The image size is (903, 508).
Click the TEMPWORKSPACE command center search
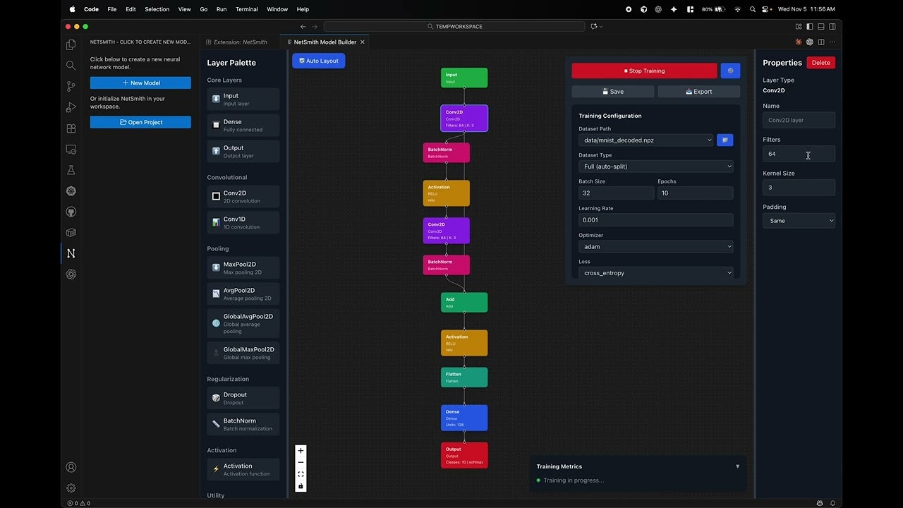454,26
